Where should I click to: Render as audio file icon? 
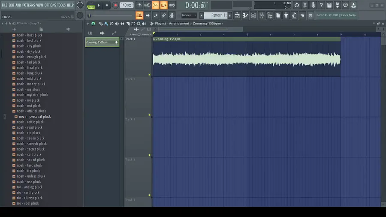click(x=338, y=5)
